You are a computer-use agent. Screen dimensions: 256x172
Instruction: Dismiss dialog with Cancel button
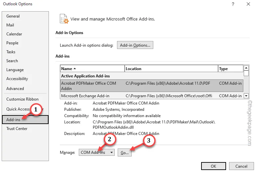click(241, 166)
